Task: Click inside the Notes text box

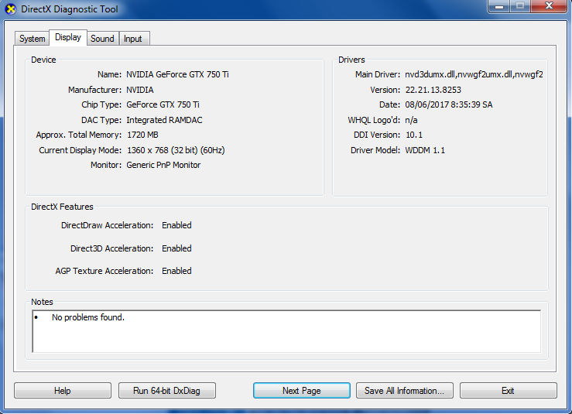Action: [x=286, y=331]
